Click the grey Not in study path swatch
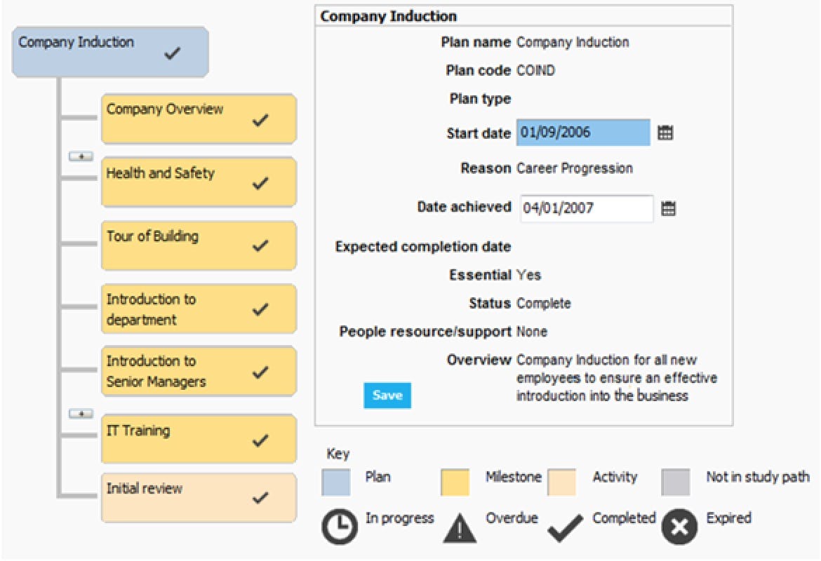Viewport: 821px width, 561px height. coord(676,482)
